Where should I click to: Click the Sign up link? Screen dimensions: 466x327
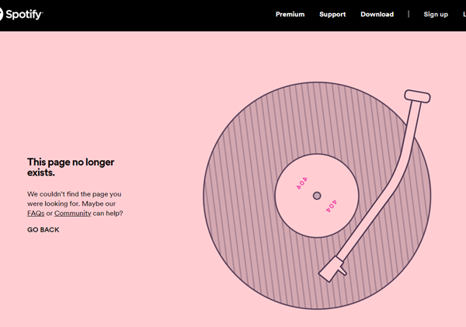point(436,14)
